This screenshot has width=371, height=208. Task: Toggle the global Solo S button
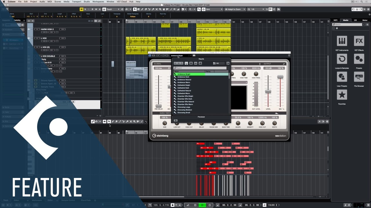point(85,9)
